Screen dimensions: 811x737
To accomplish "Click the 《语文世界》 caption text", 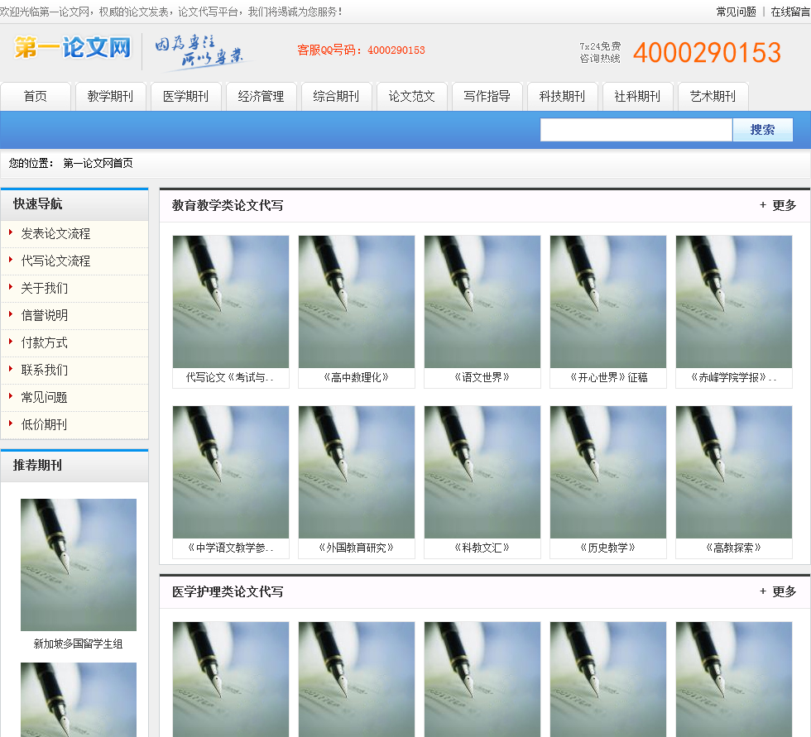I will [482, 378].
